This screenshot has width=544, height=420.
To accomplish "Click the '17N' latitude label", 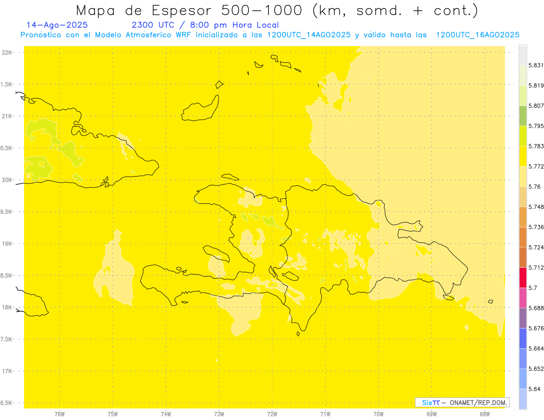I will 7,372.
